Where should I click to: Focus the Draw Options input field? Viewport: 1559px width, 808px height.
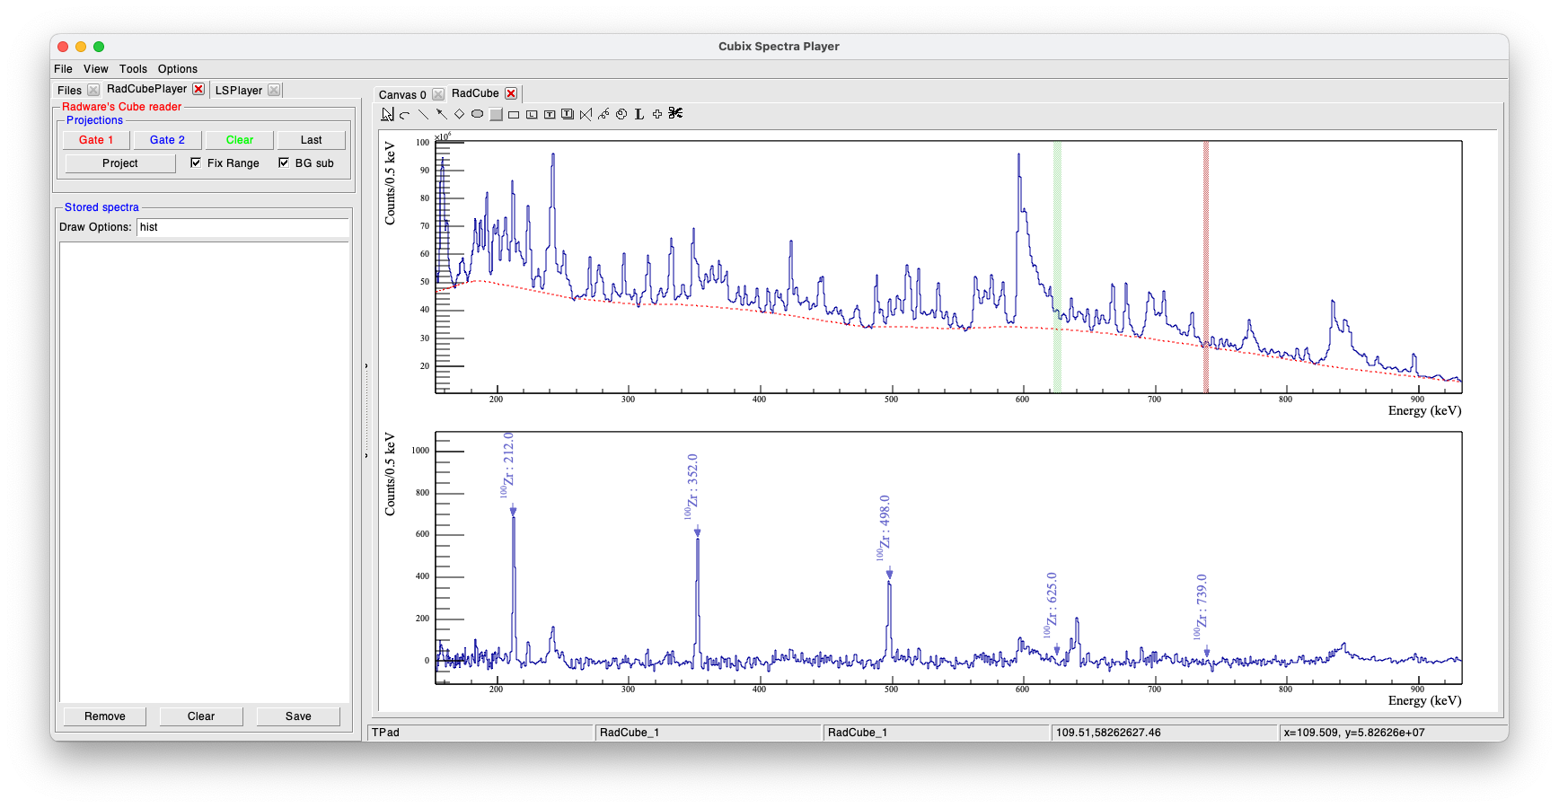point(242,227)
